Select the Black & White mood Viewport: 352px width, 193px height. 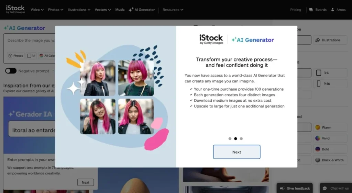(330, 160)
